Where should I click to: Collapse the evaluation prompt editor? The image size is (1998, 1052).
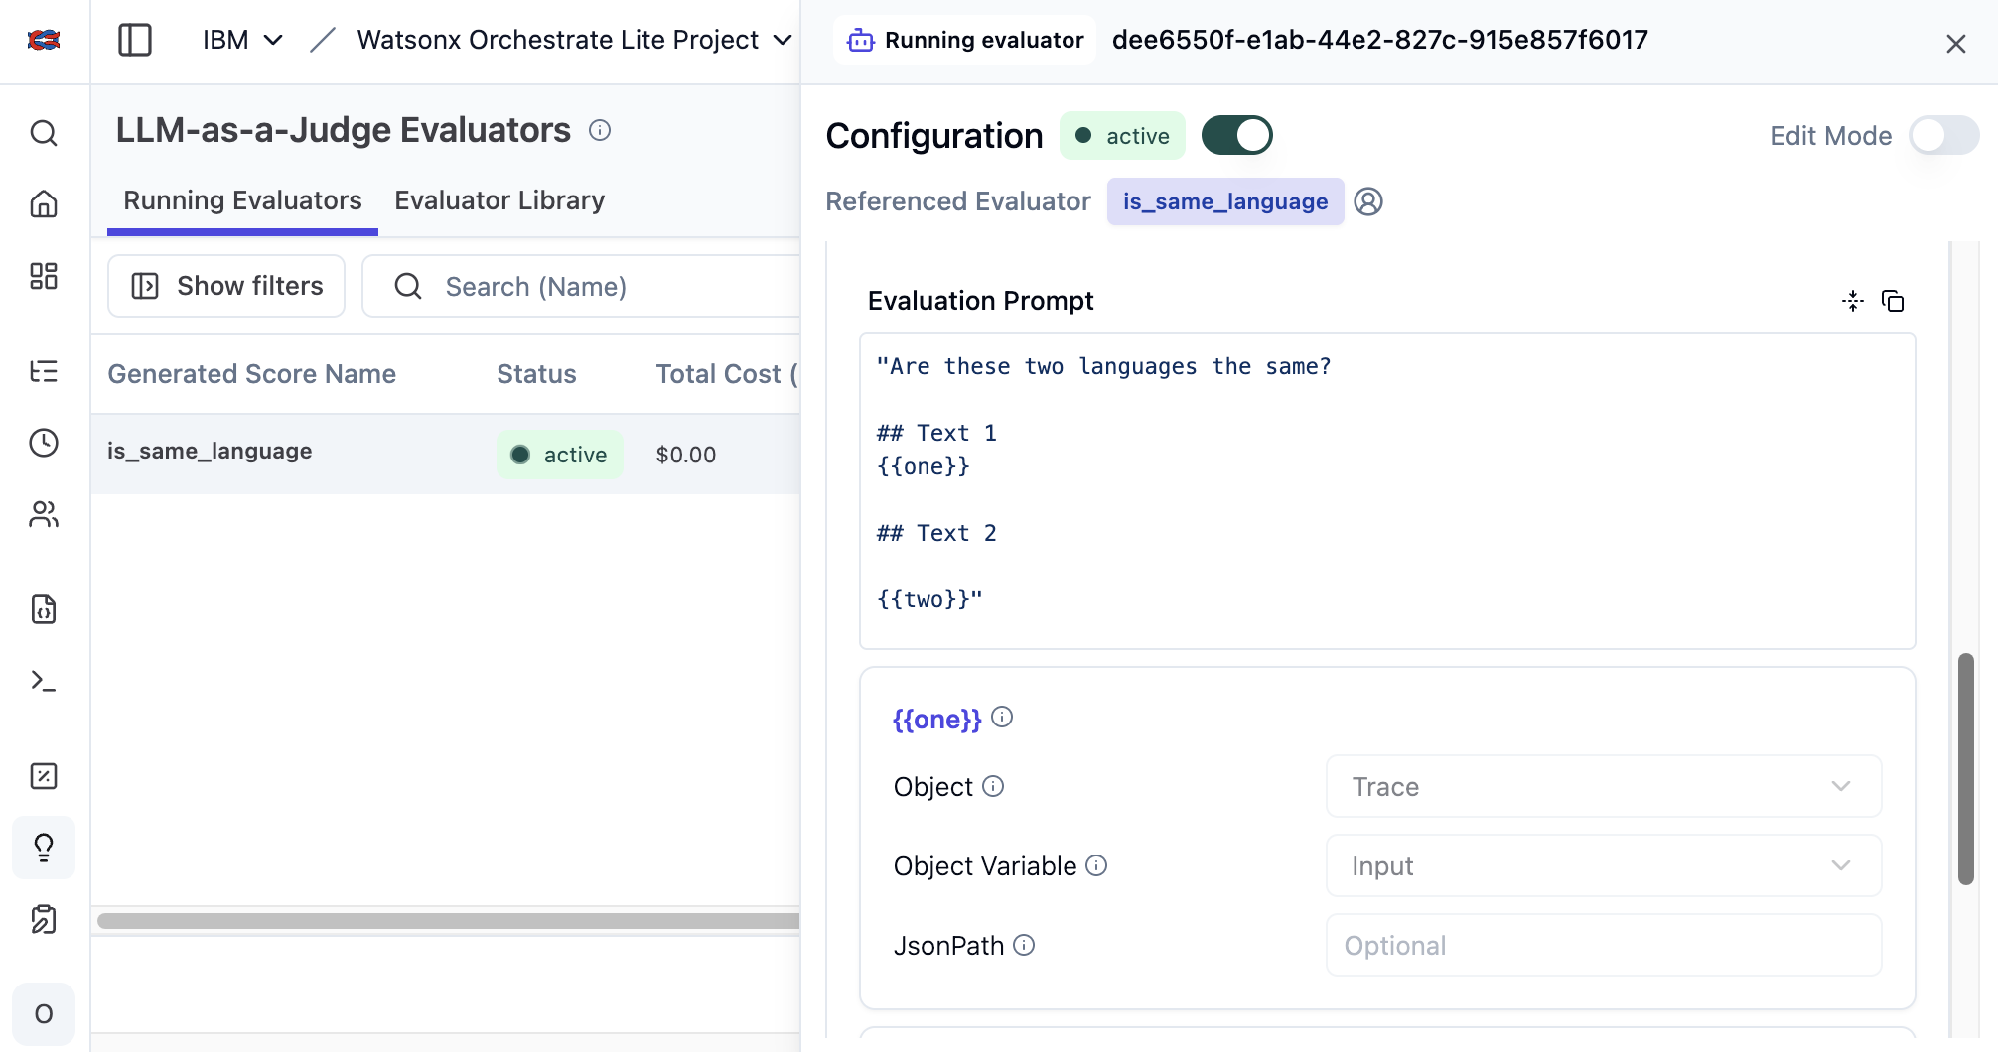coord(1852,301)
